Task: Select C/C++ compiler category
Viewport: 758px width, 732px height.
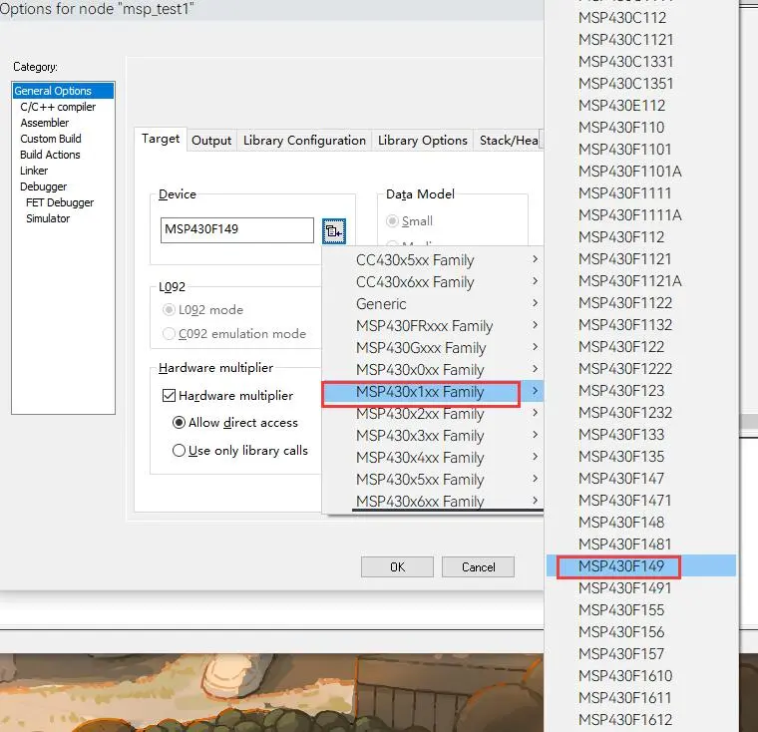Action: click(x=58, y=107)
